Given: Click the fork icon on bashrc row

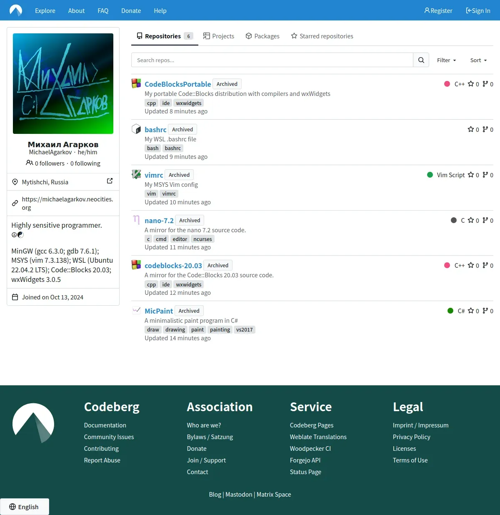Looking at the screenshot, I should (x=485, y=129).
